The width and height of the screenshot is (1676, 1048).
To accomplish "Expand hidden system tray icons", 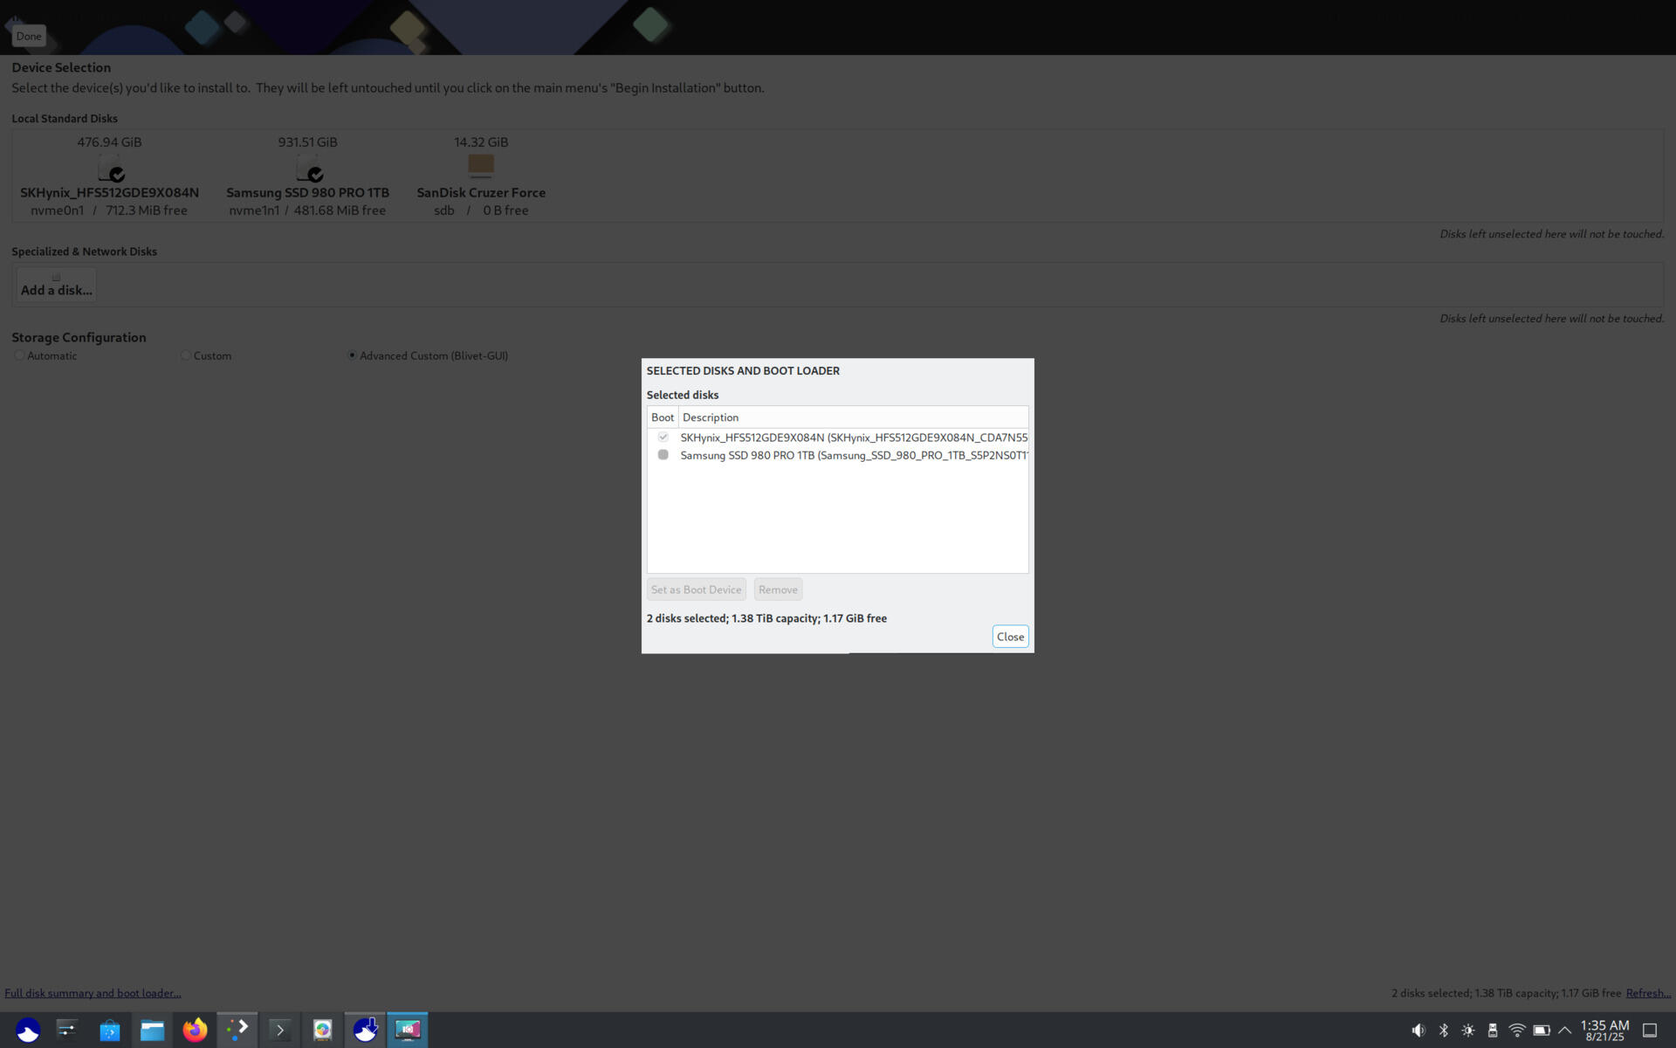I will click(1565, 1031).
